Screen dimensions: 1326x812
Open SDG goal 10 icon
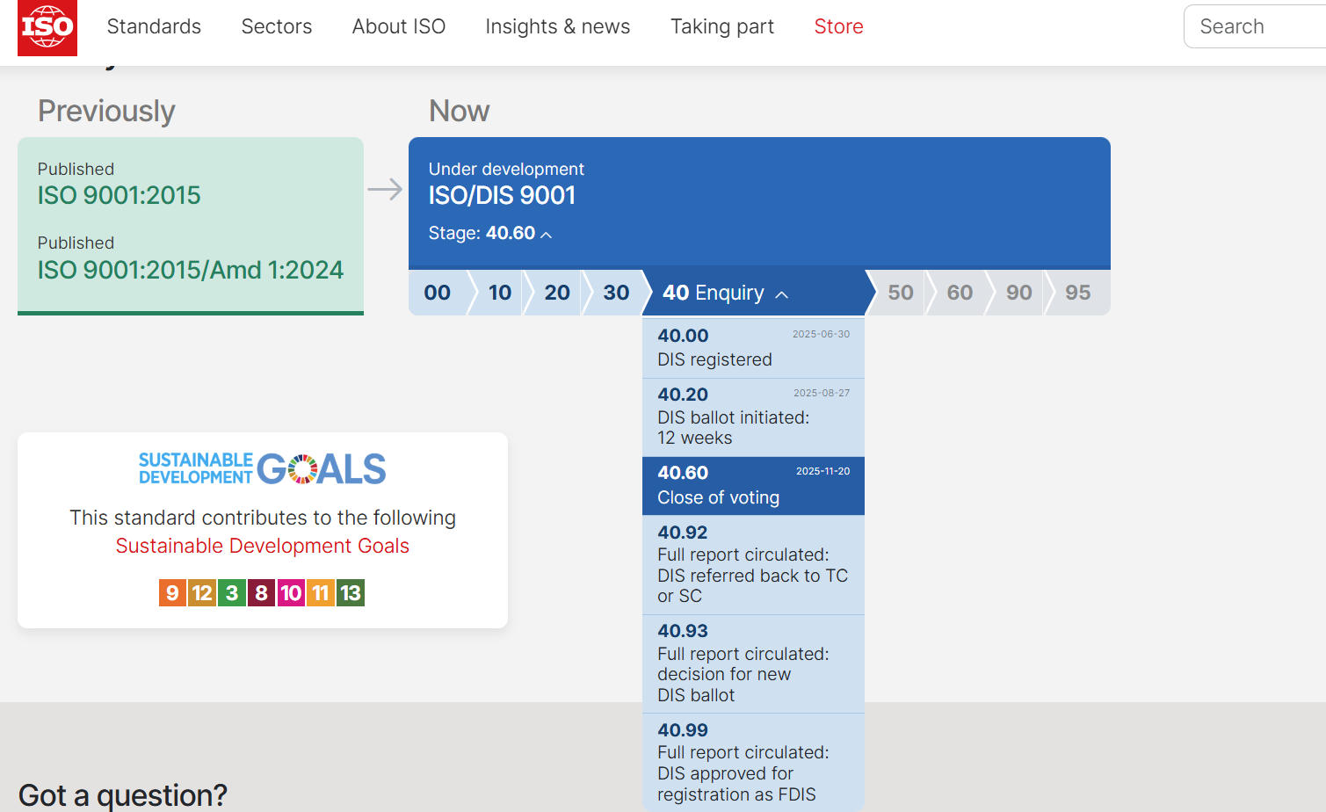click(x=291, y=593)
